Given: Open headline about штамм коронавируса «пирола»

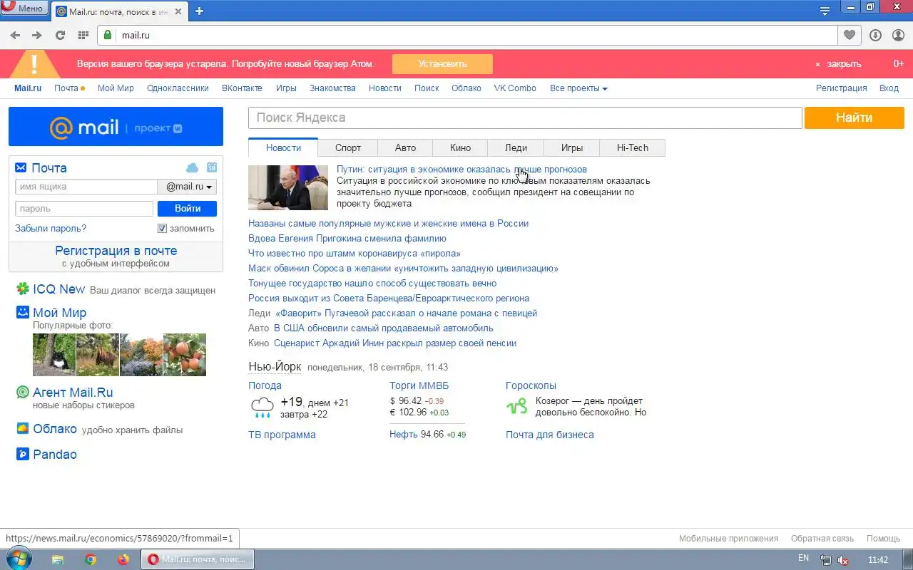Looking at the screenshot, I should pos(355,254).
